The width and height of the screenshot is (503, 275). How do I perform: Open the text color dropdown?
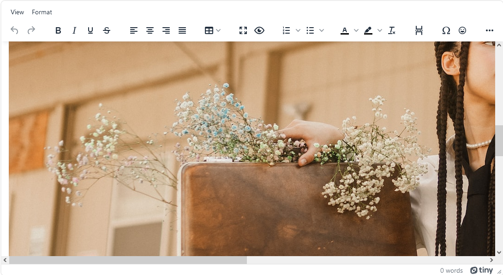(356, 30)
